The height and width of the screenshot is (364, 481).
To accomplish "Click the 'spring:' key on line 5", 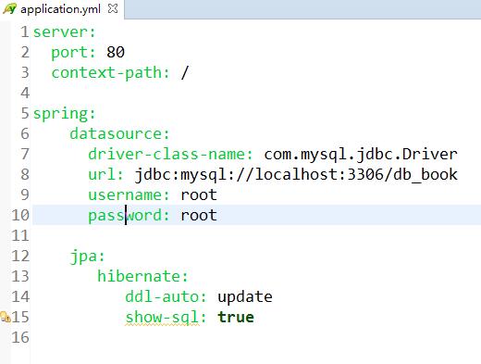I will (x=65, y=114).
